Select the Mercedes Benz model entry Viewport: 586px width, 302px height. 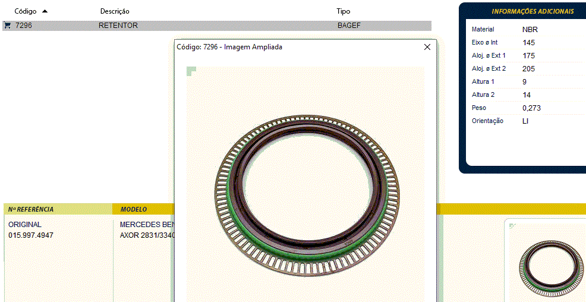pos(146,225)
